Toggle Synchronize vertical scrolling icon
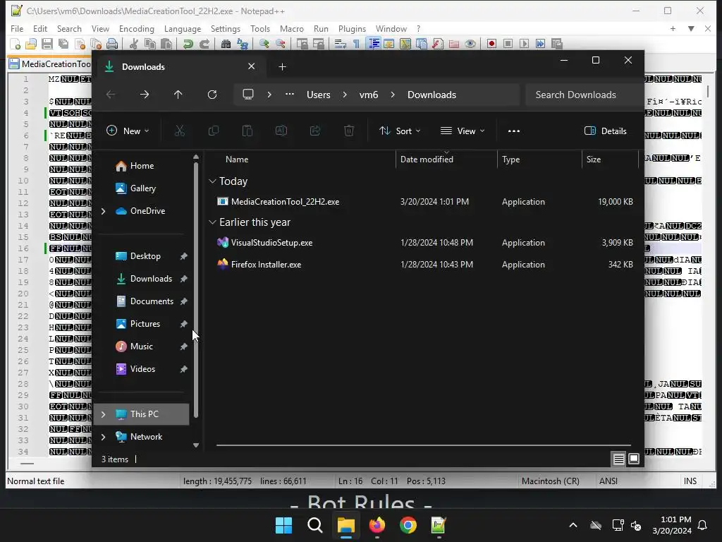The image size is (722, 542). coord(302,44)
